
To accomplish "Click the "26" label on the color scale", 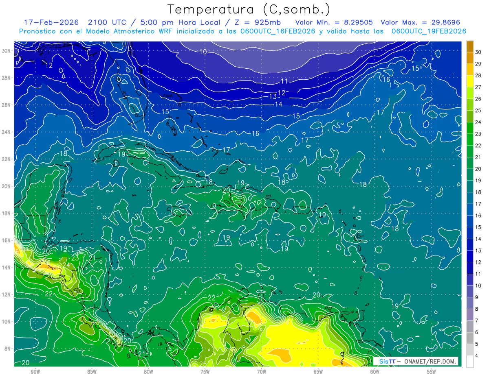I will point(479,99).
